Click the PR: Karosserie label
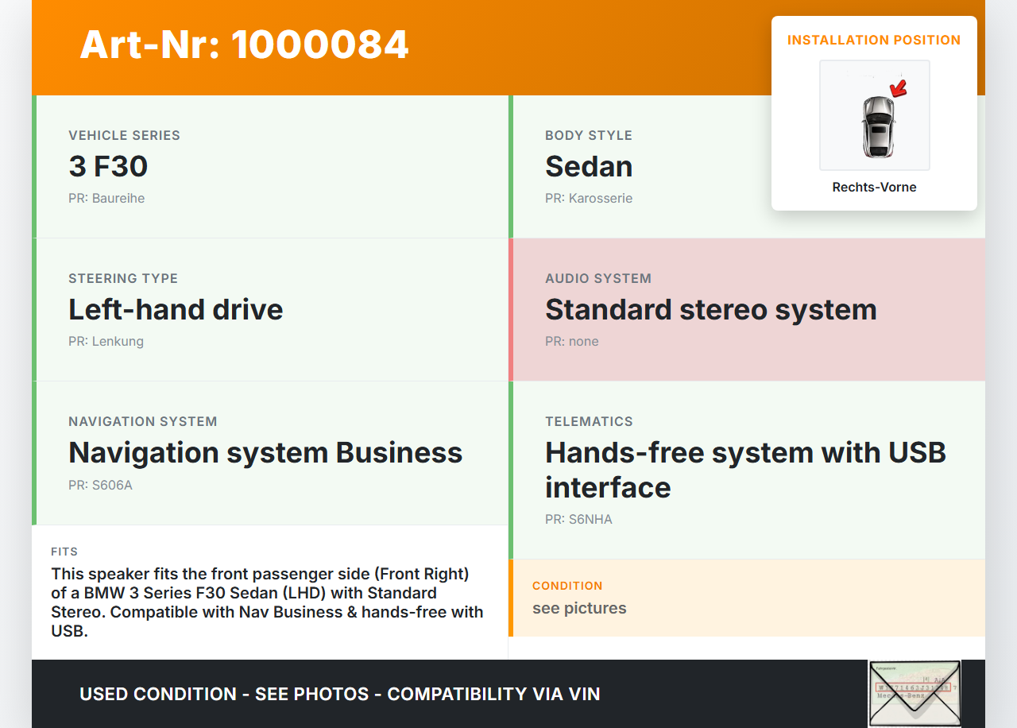This screenshot has width=1017, height=728. tap(589, 199)
